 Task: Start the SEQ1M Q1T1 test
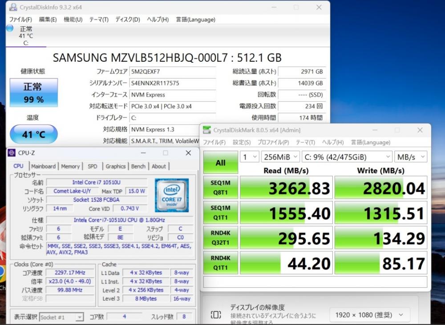(221, 213)
